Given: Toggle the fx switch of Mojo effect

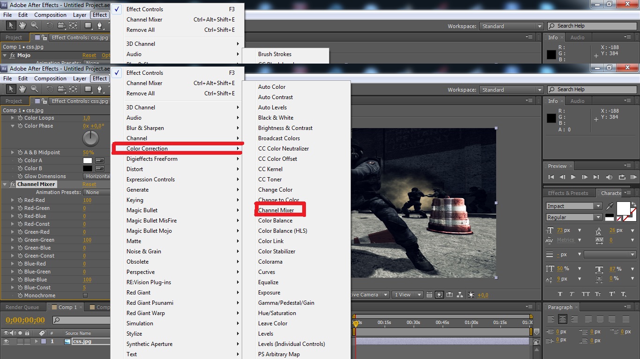Looking at the screenshot, I should tap(13, 55).
